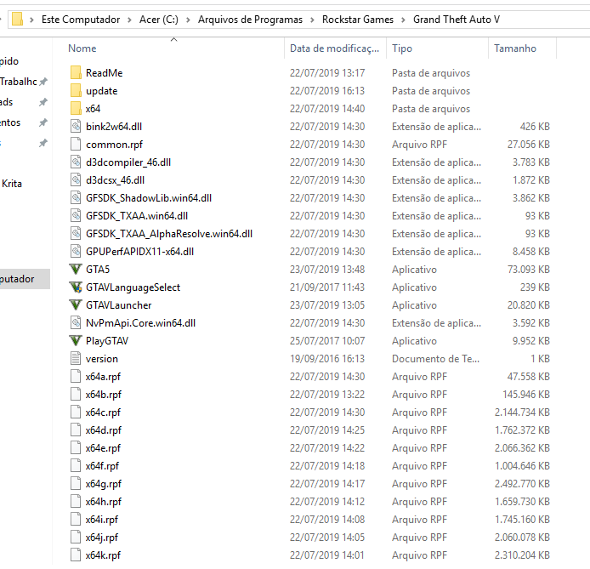Click the GTAVLauncher application icon
Screen dimensions: 590x569
[76, 305]
